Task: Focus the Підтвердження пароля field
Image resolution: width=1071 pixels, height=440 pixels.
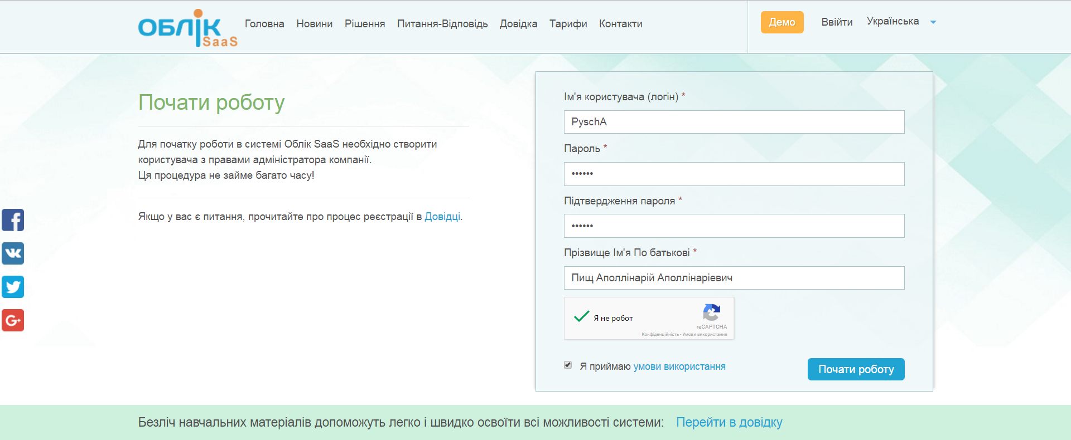Action: (734, 226)
